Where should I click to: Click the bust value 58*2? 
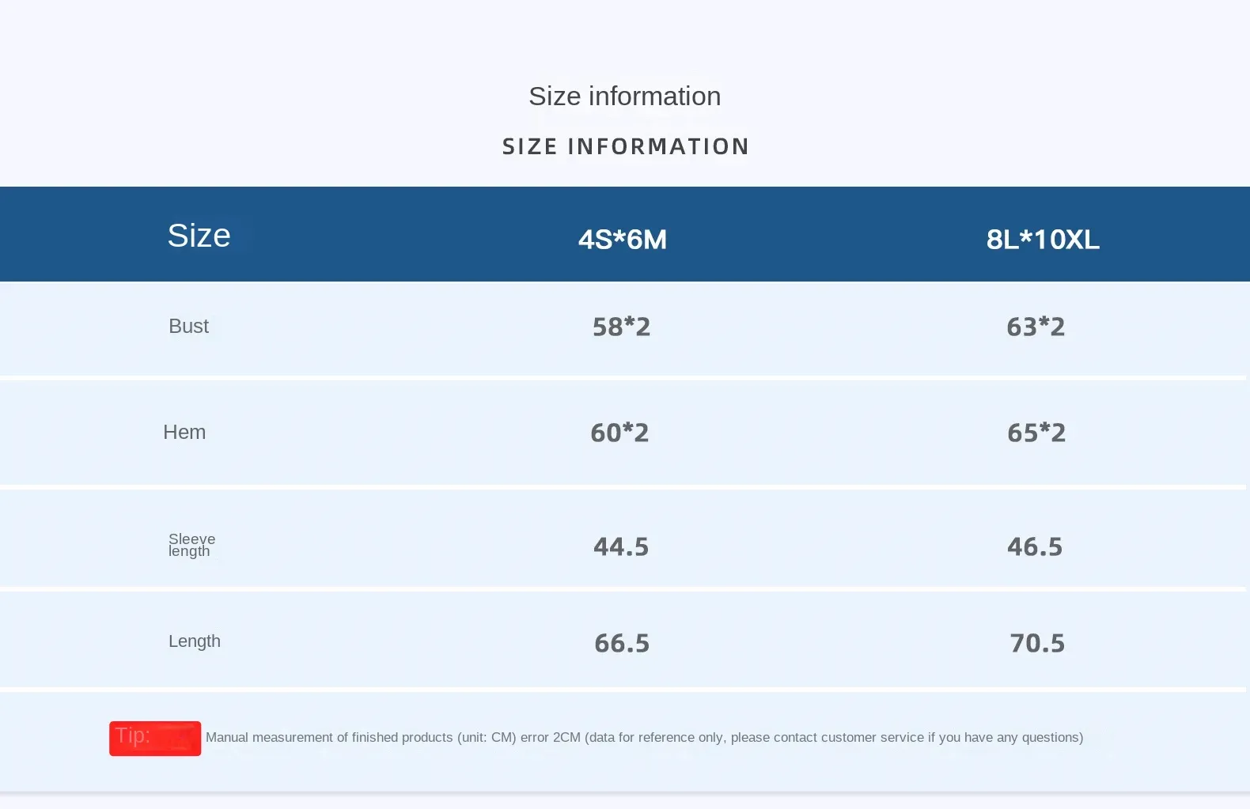tap(621, 327)
